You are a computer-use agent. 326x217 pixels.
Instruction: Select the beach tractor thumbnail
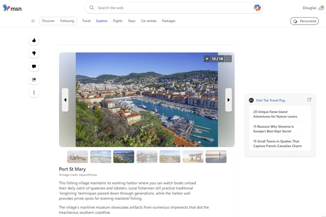point(78,156)
